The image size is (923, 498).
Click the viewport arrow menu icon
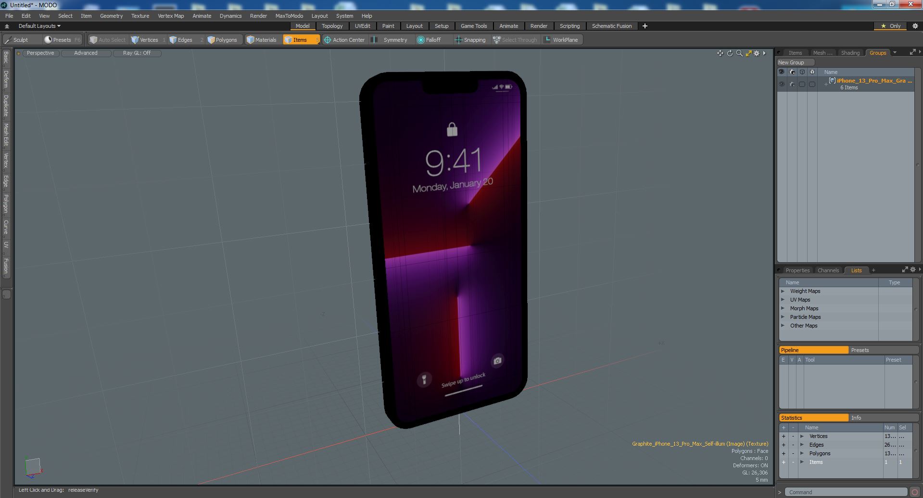(764, 53)
